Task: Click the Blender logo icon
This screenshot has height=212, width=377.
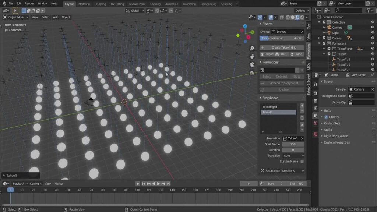Action: 4,4
